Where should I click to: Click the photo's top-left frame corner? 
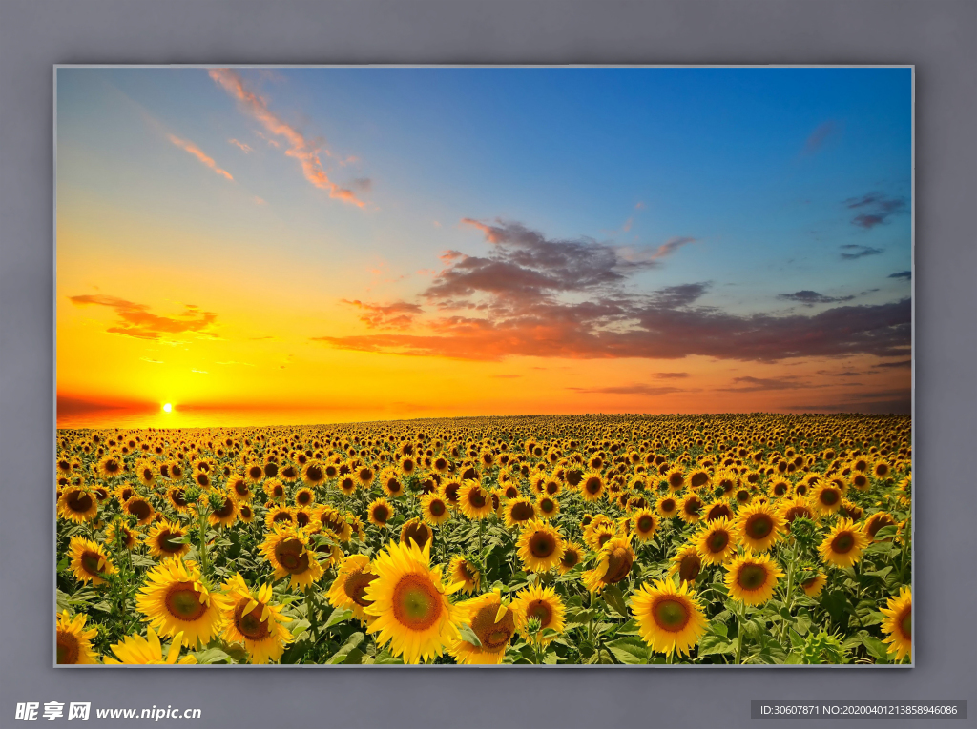(56, 68)
